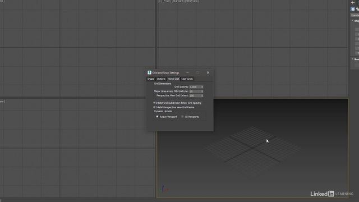Click the Grid Spacing value field
Screen dimensions: 359x202
[x=195, y=87]
